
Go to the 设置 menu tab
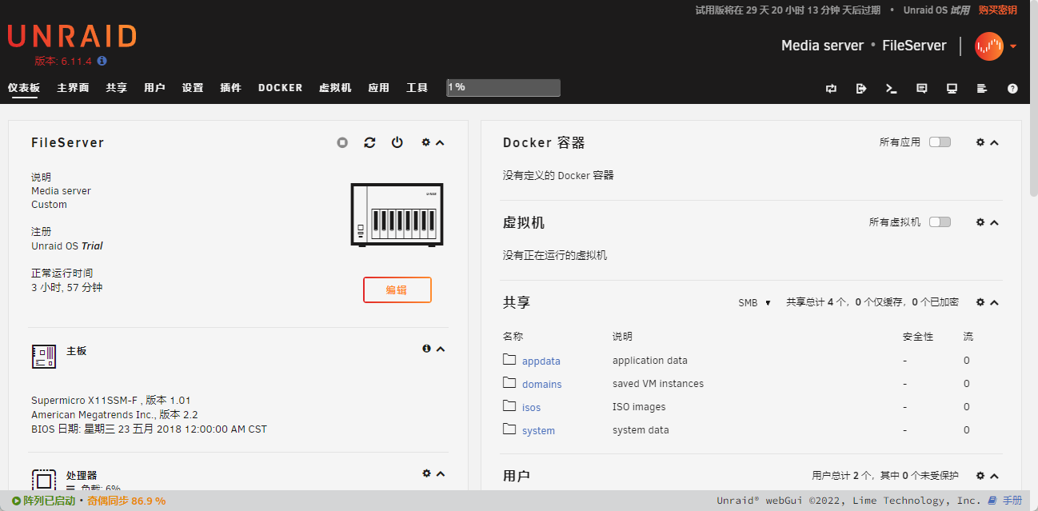coord(193,88)
